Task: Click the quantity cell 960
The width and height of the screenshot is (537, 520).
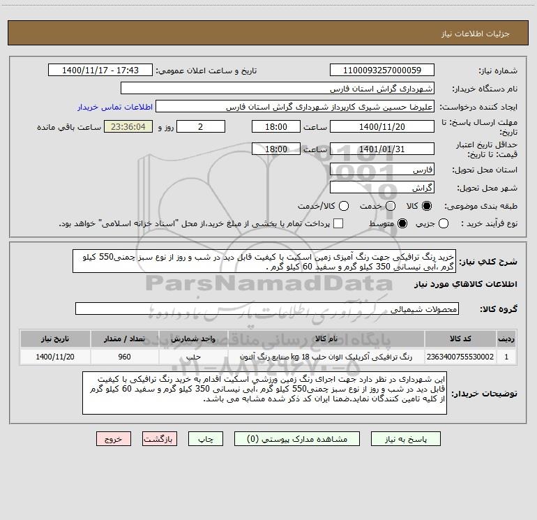Action: click(x=124, y=357)
